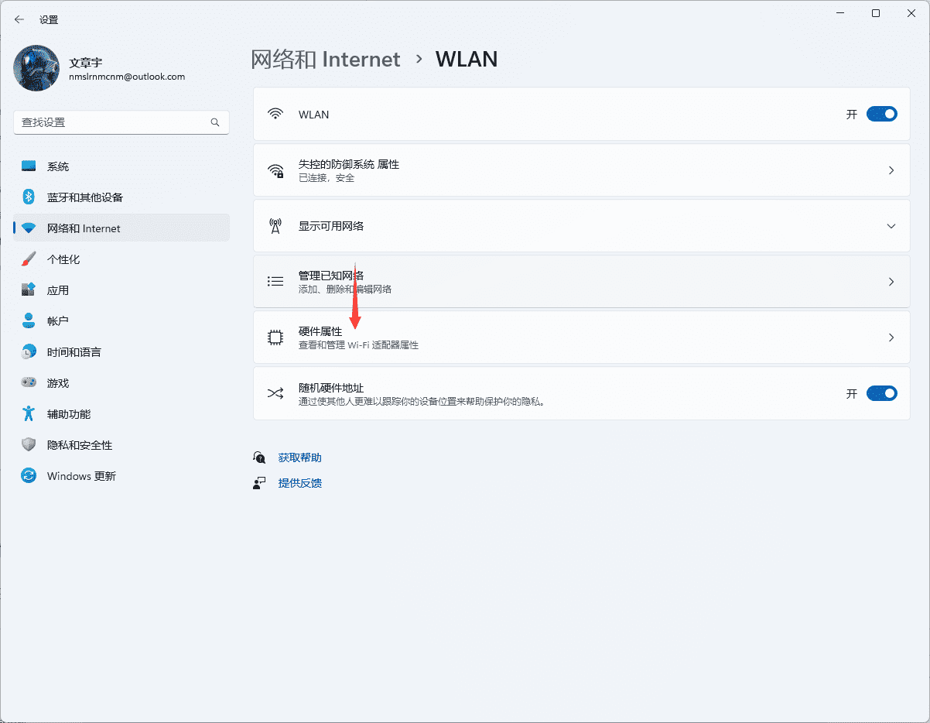This screenshot has width=930, height=723.
Task: Select the WLAN wifi icon
Action: (276, 113)
